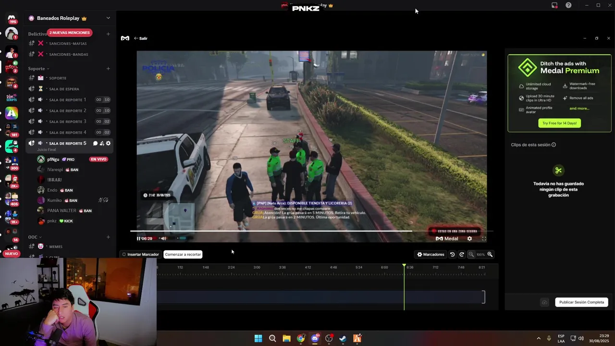Undo the last edit in Medal editor
615x346 pixels.
click(x=452, y=254)
